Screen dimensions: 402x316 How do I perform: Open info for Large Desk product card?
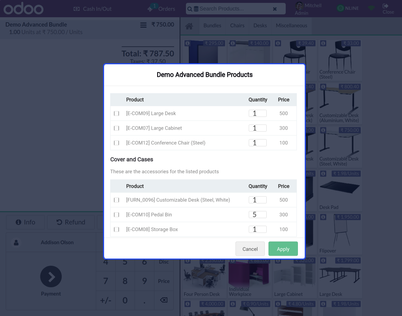pyautogui.click(x=323, y=261)
